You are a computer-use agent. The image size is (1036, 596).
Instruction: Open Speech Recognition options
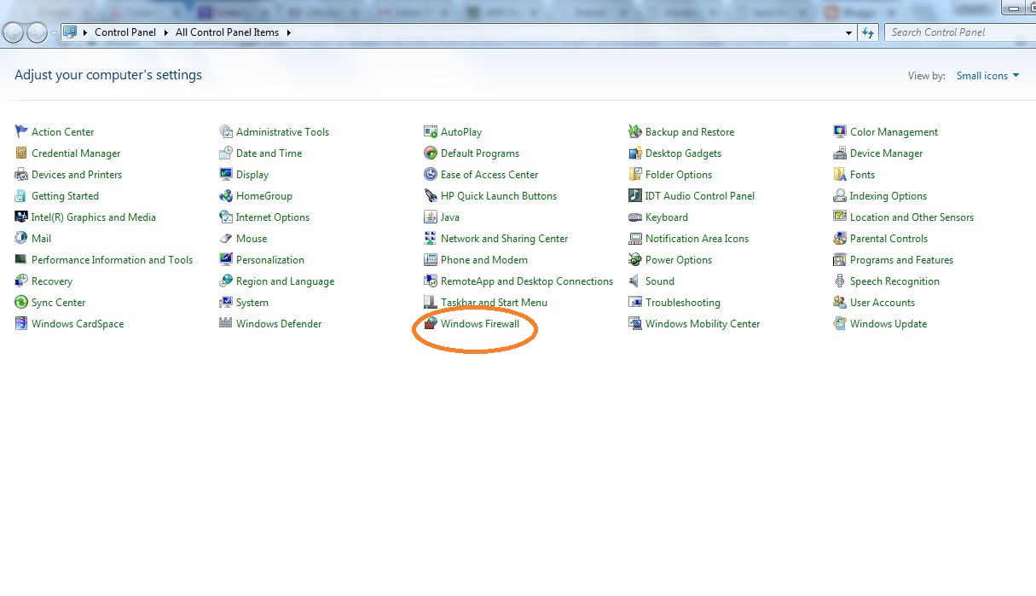point(894,281)
